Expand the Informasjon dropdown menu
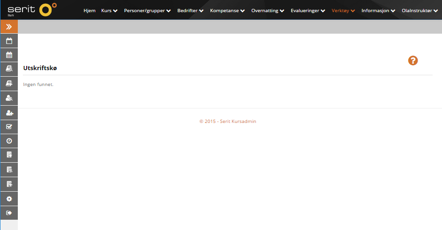This screenshot has height=230, width=442. click(x=378, y=10)
